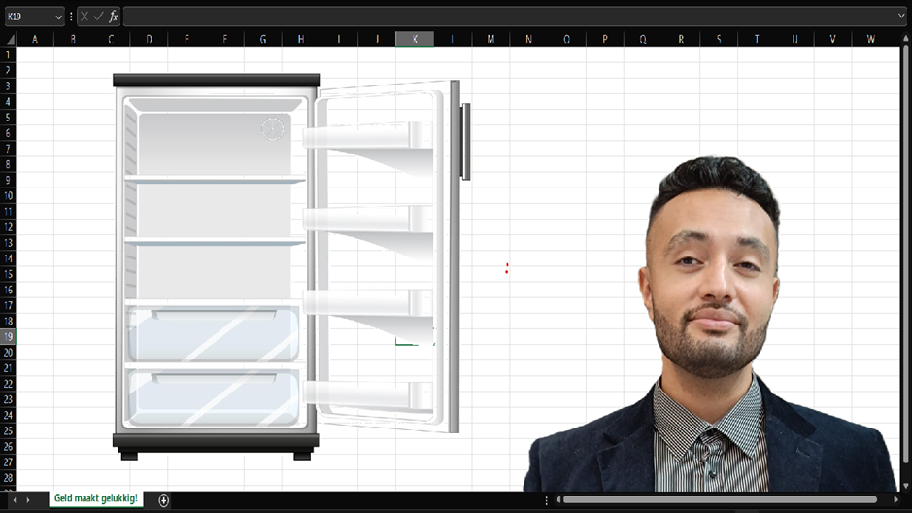The width and height of the screenshot is (912, 513).
Task: Click the Select All corner triangle
Action: pyautogui.click(x=9, y=39)
